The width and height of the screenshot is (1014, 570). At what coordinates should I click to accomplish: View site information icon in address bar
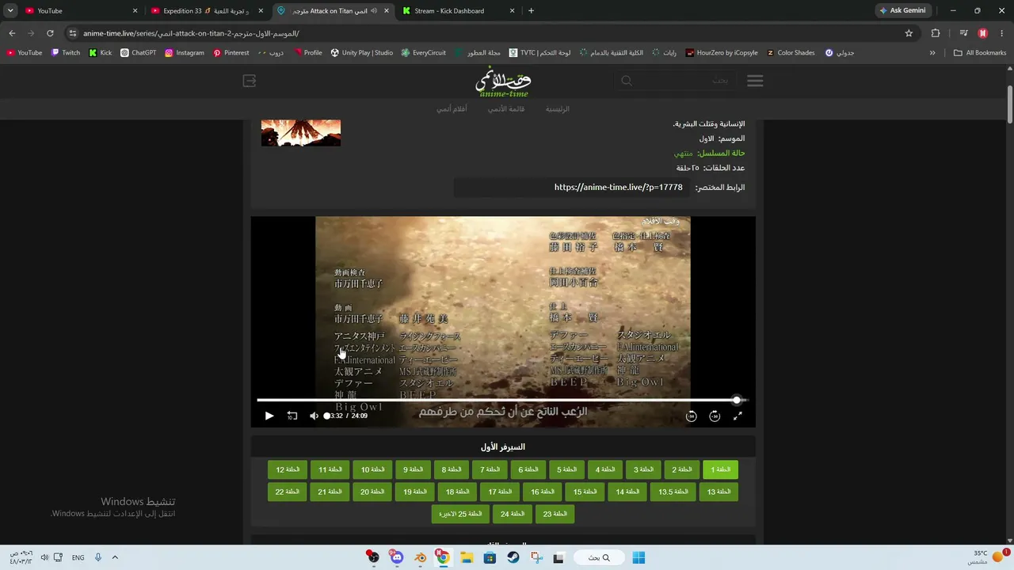pyautogui.click(x=73, y=33)
